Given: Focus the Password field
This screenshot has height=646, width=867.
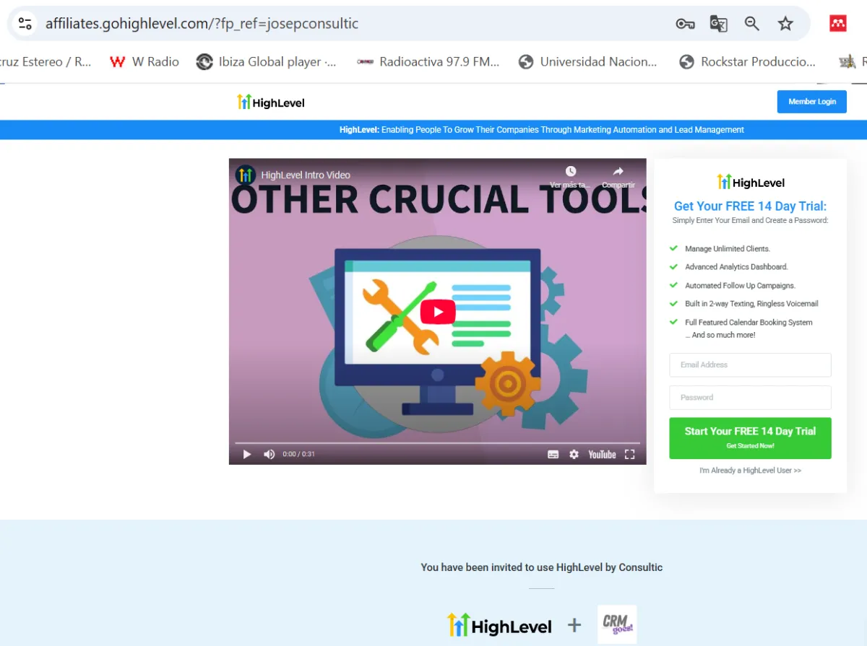Looking at the screenshot, I should (750, 398).
